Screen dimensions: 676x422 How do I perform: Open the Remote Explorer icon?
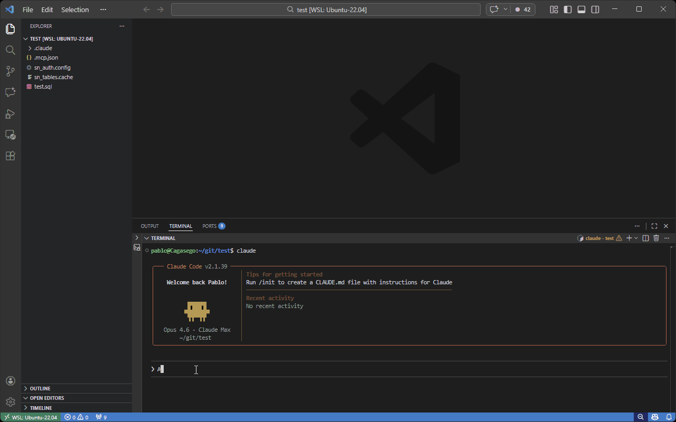[x=10, y=135]
